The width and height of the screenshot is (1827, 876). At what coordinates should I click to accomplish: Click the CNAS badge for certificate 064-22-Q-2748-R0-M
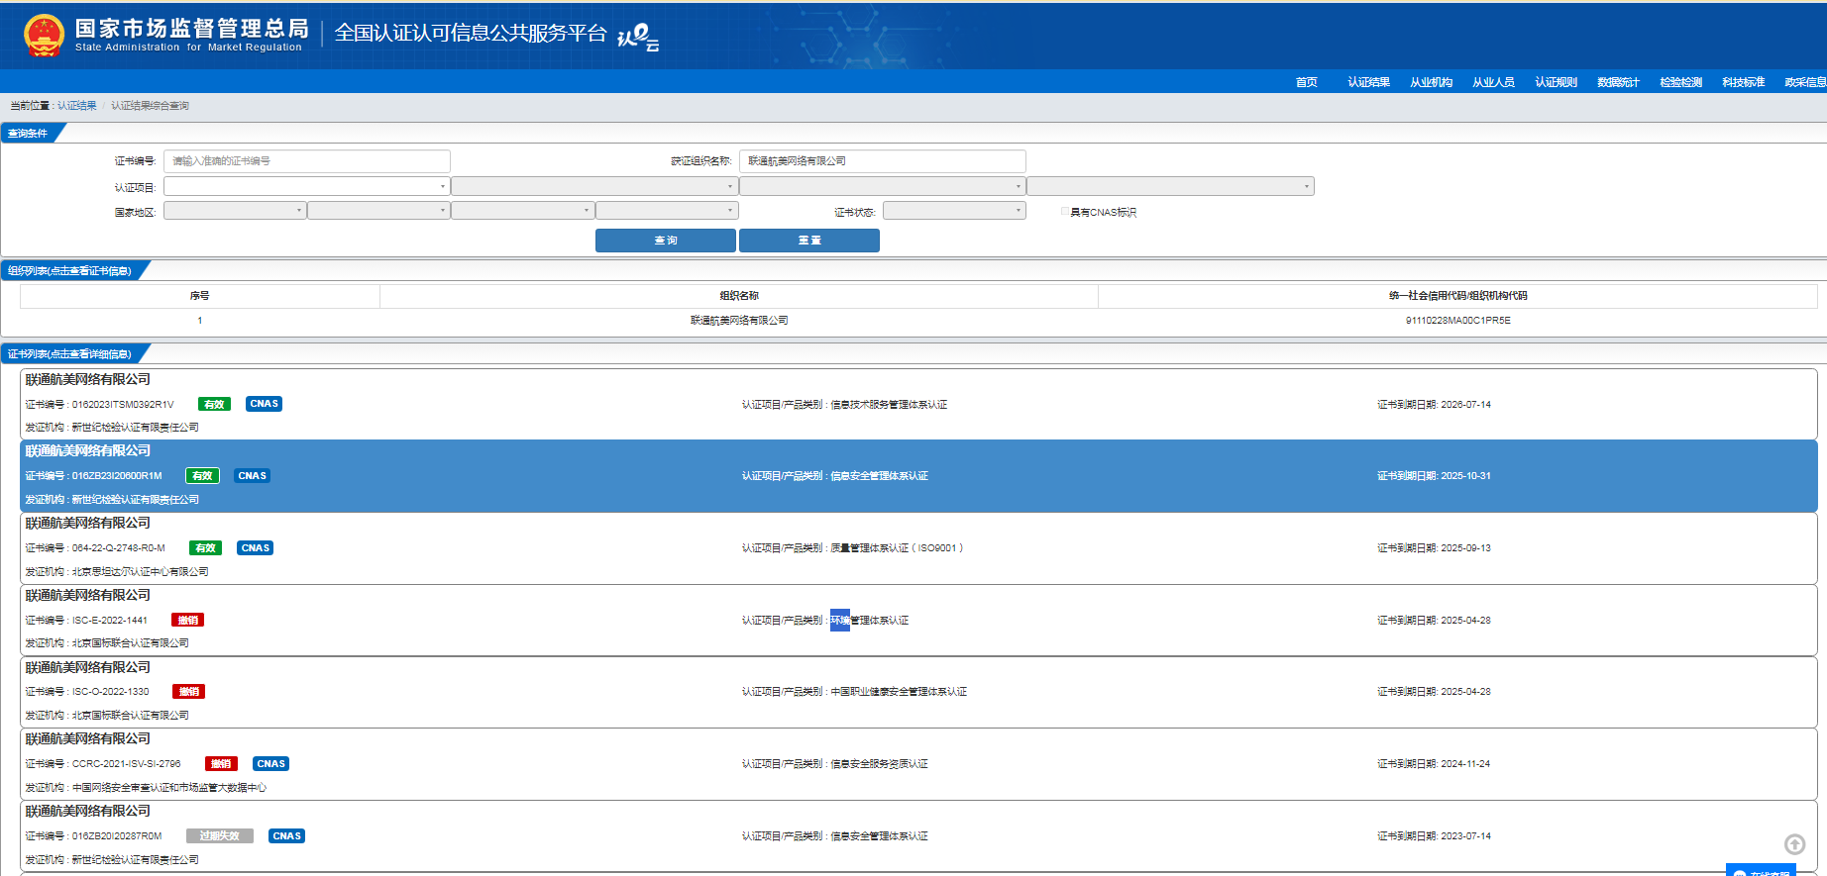pyautogui.click(x=255, y=548)
